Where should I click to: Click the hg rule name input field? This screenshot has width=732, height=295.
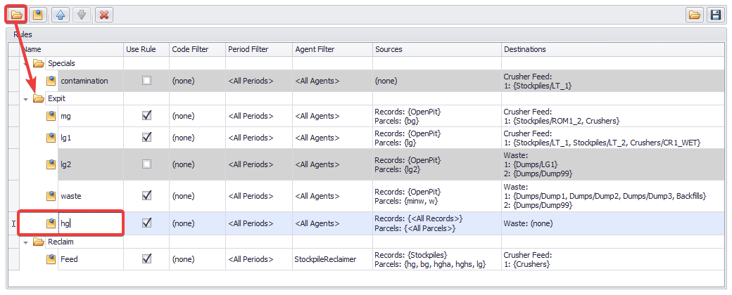pyautogui.click(x=88, y=223)
